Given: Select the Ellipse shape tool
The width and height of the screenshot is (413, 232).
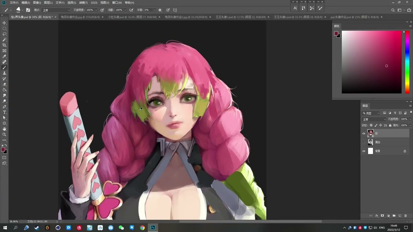Looking at the screenshot, I should click(x=5, y=123).
